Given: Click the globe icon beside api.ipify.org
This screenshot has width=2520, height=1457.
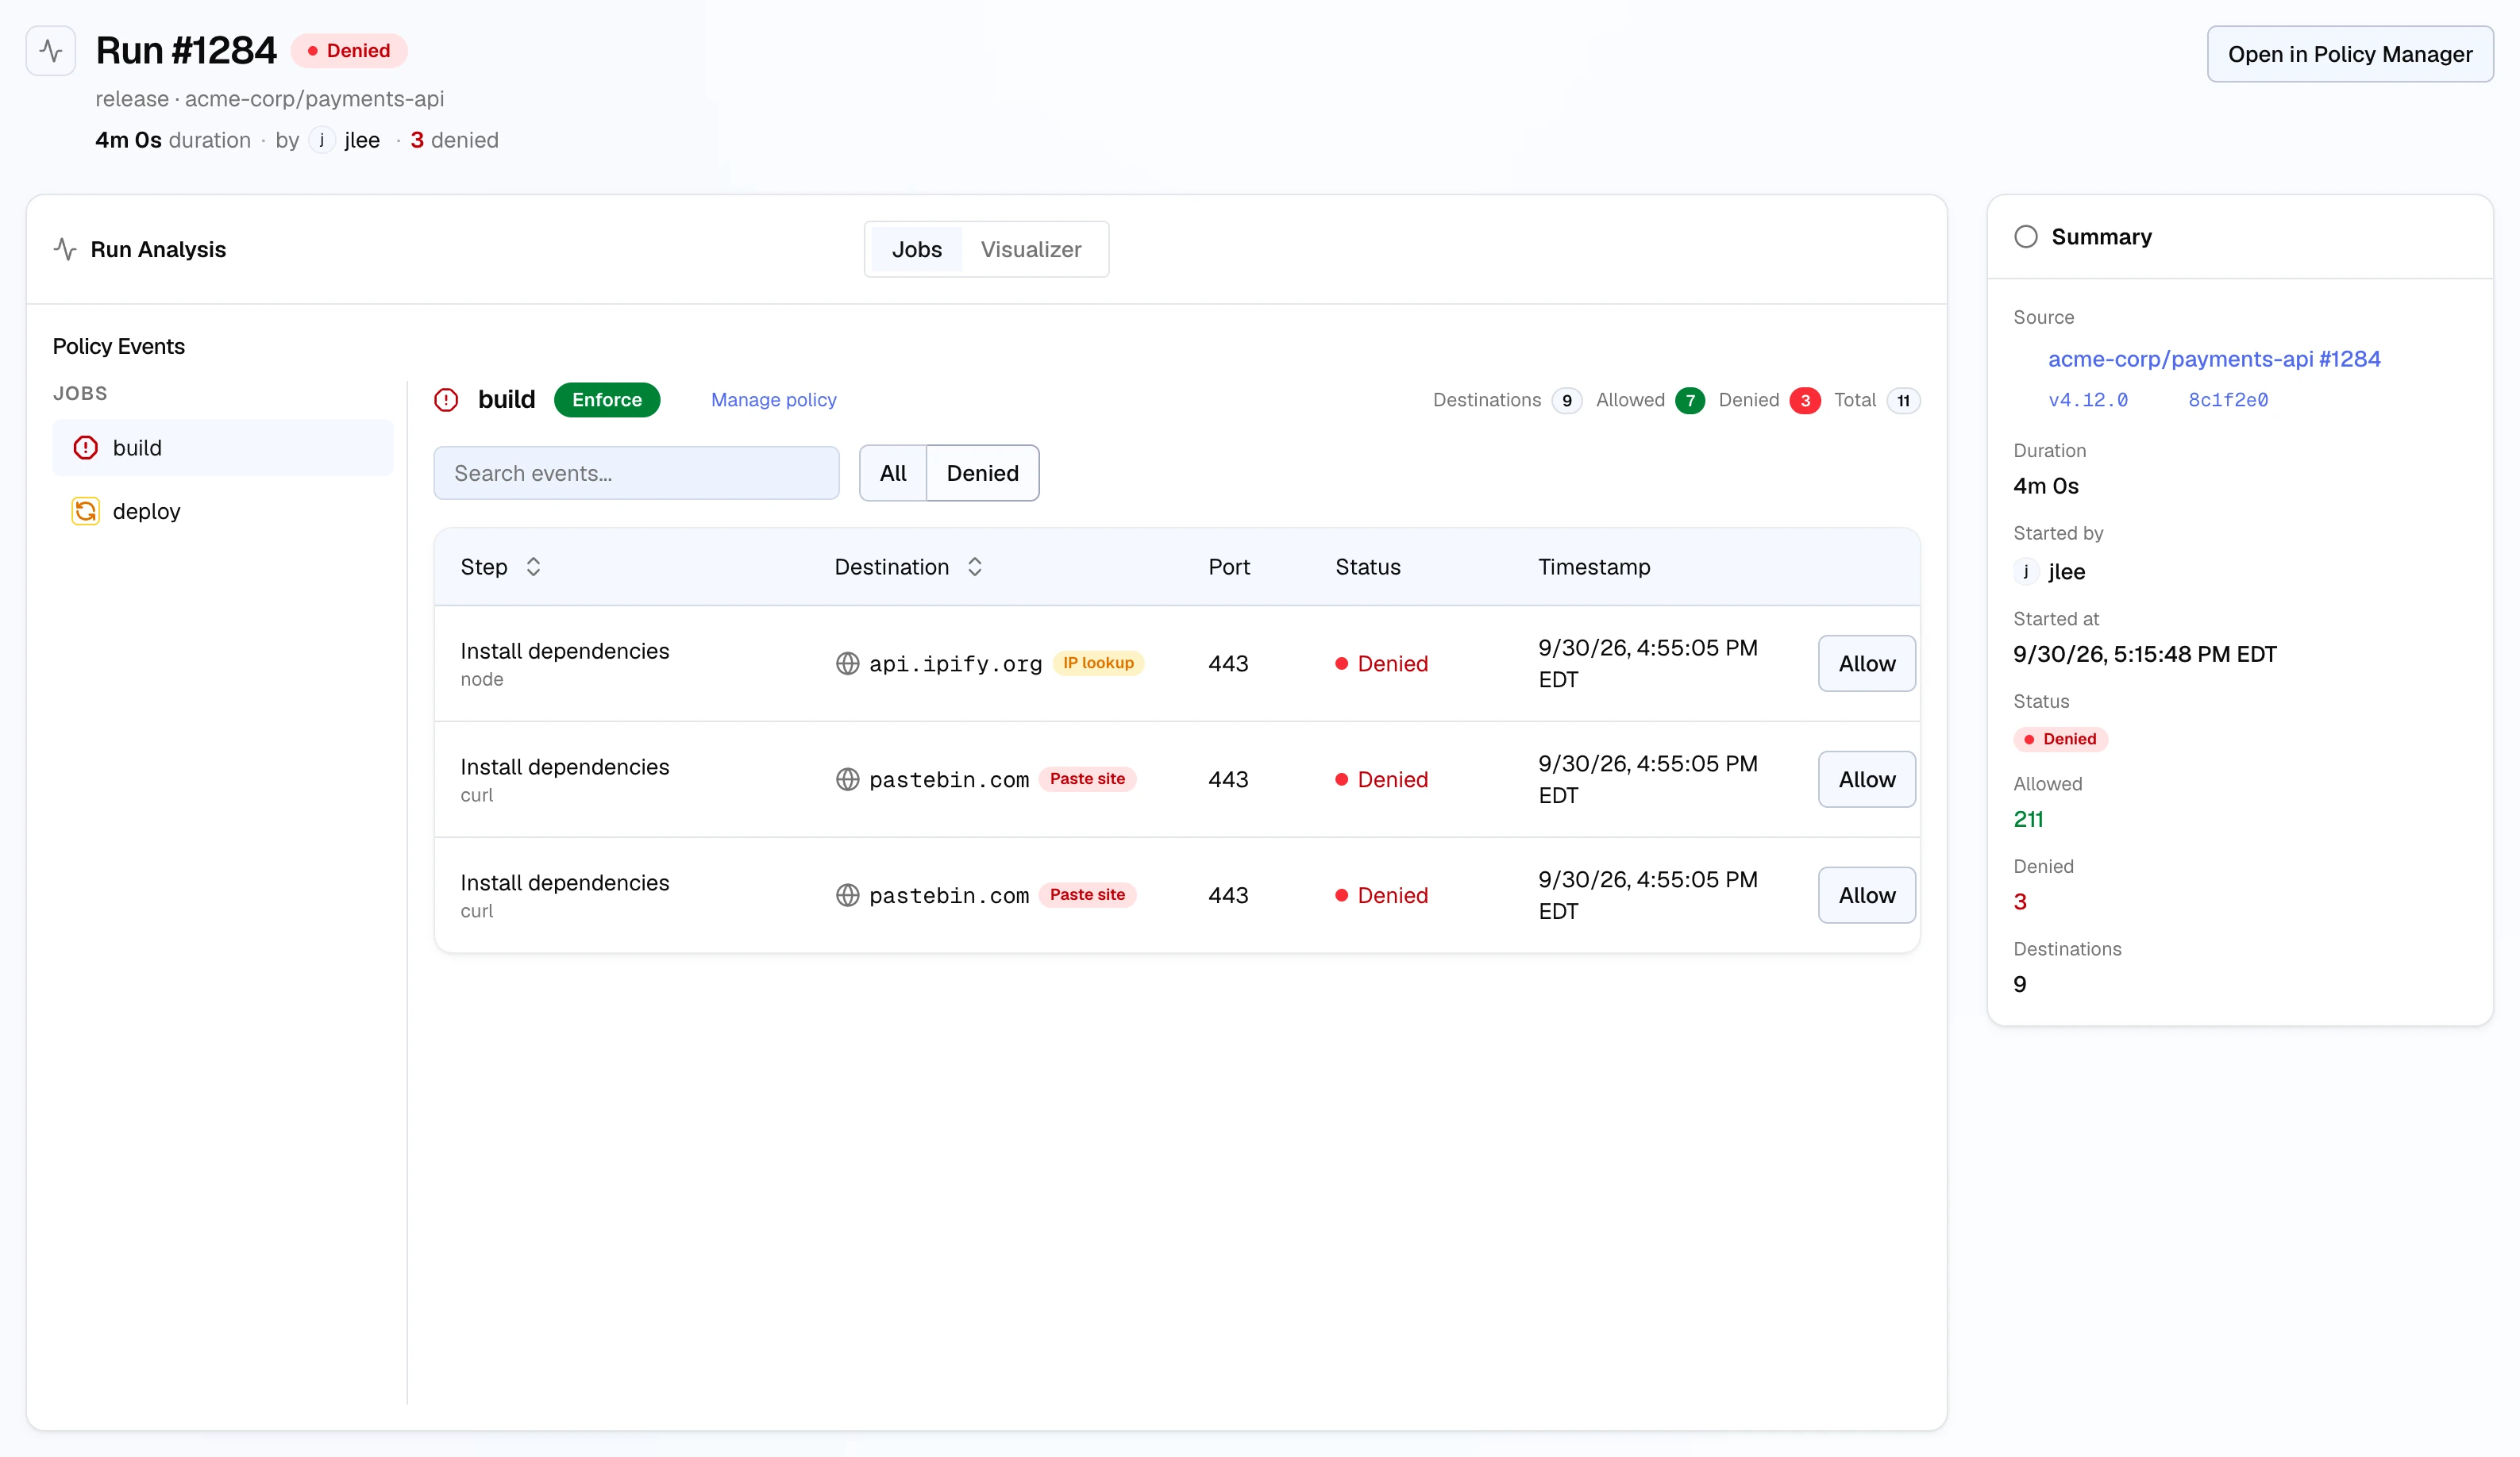Looking at the screenshot, I should pyautogui.click(x=847, y=663).
